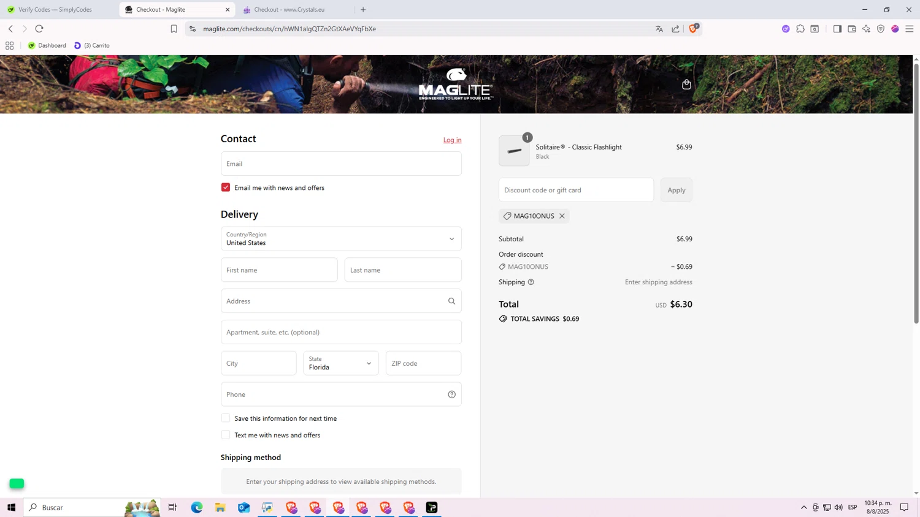
Task: Open JetBrains app in taskbar
Action: pyautogui.click(x=432, y=507)
